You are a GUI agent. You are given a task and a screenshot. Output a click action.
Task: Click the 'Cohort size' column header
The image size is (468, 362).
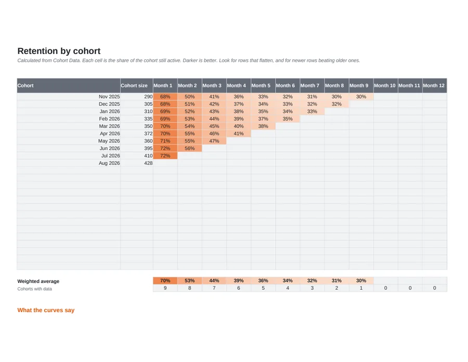[x=137, y=86]
